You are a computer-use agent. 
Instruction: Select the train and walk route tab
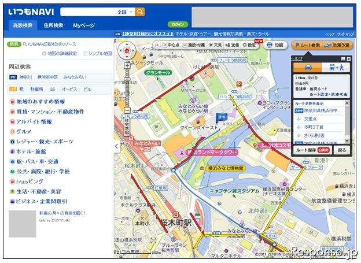pyautogui.click(x=336, y=68)
